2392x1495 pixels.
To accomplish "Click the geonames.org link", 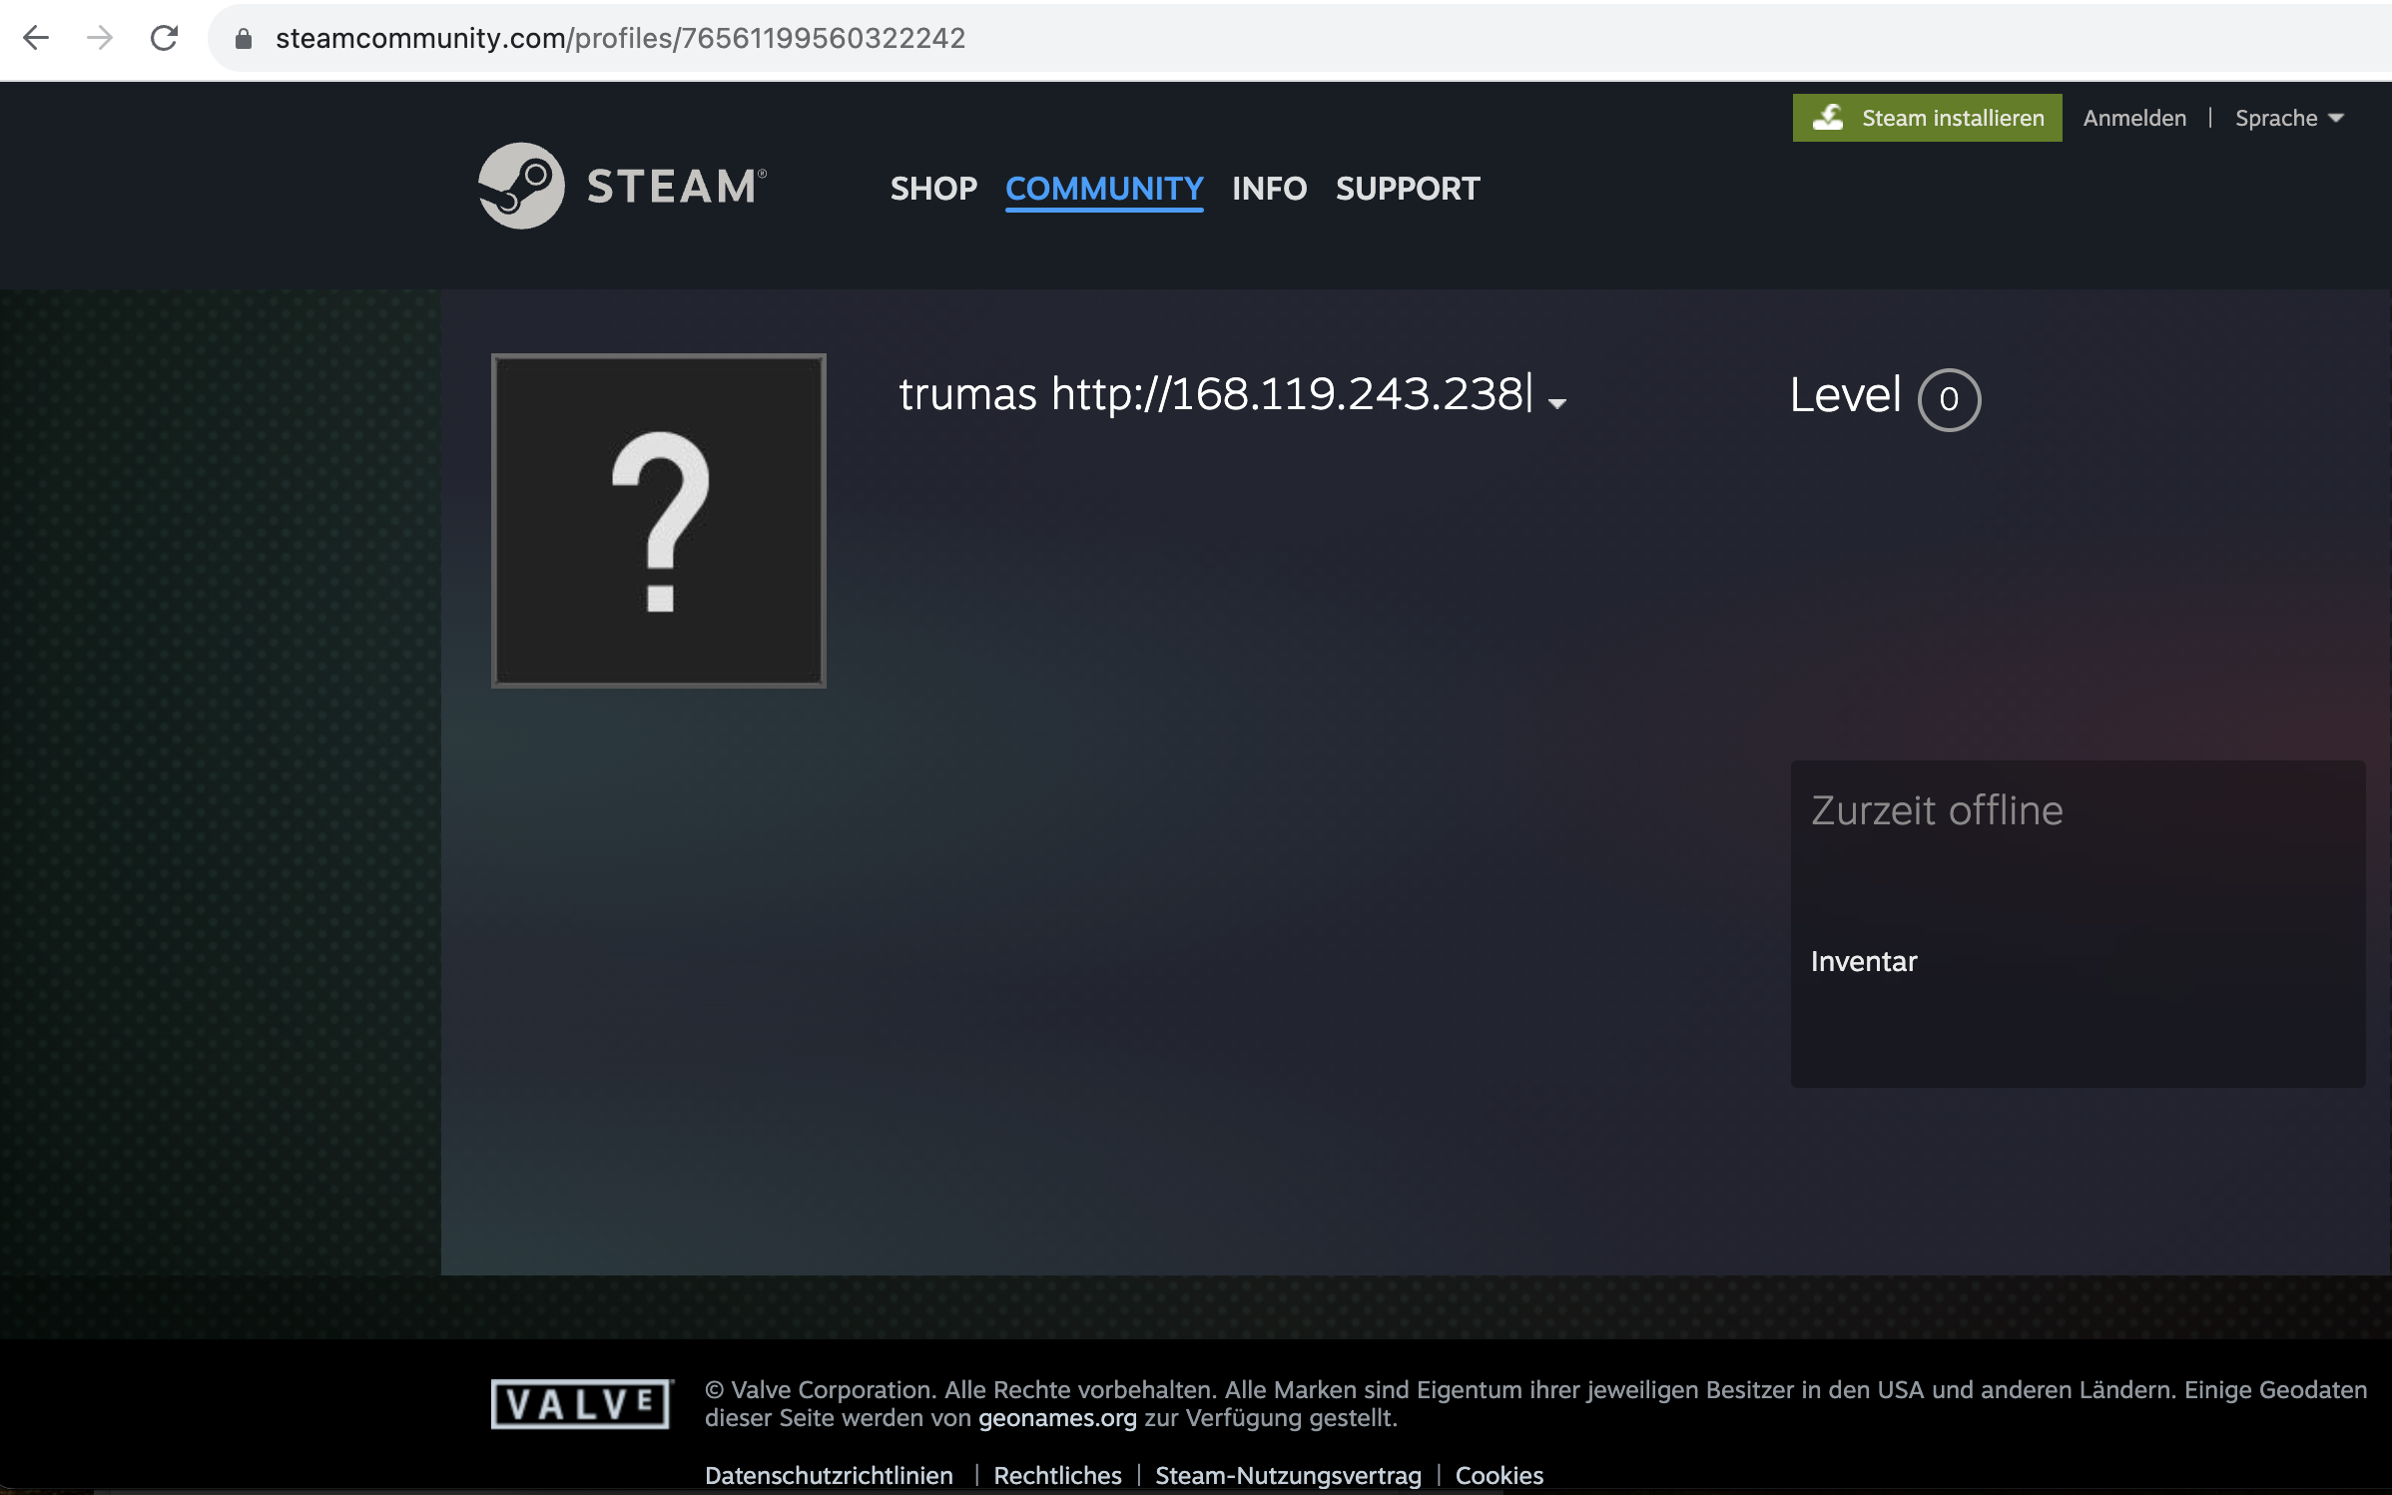I will 1057,1418.
